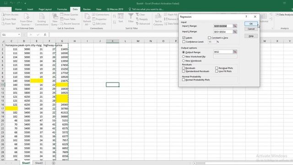Image resolution: width=293 pixels, height=165 pixels.
Task: Collapse Input X Range selector icon
Action: (x=235, y=32)
